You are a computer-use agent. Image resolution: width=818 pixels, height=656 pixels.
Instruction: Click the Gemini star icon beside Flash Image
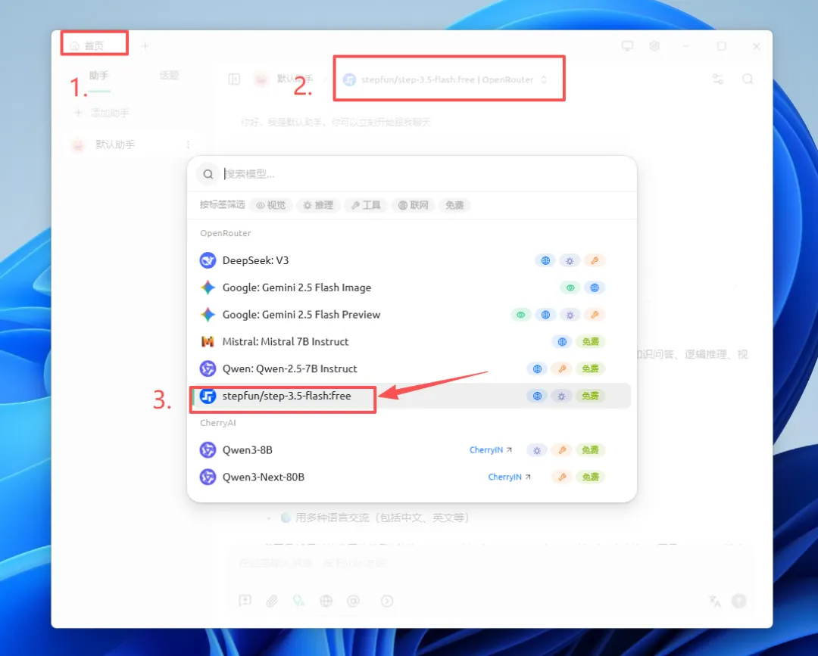tap(208, 288)
